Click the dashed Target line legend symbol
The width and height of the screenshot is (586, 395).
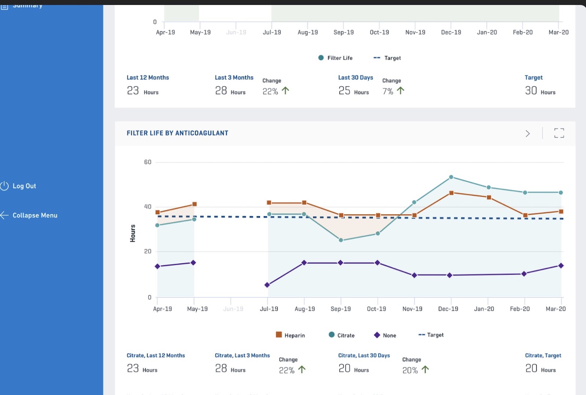pyautogui.click(x=422, y=334)
